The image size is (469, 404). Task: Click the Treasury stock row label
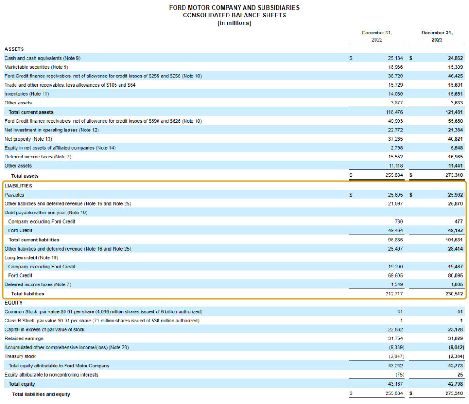click(20, 356)
